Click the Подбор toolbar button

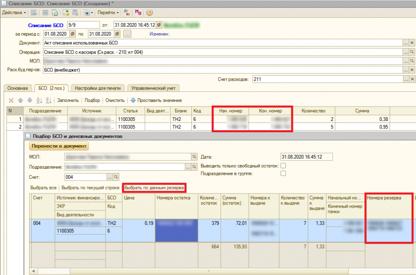(92, 100)
